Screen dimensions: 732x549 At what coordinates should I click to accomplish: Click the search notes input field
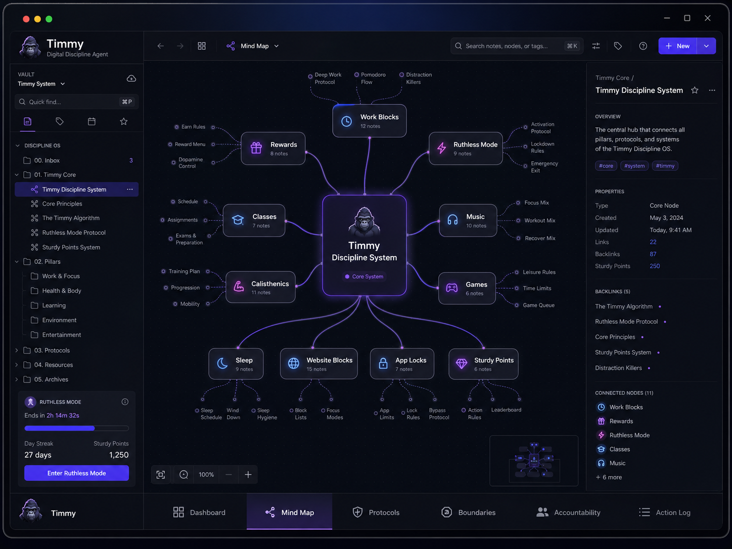(517, 46)
